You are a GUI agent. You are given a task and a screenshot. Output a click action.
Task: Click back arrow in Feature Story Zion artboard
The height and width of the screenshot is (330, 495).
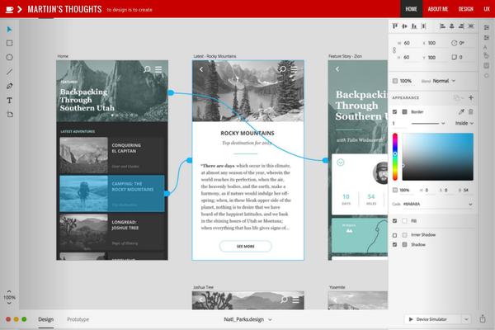pyautogui.click(x=337, y=68)
